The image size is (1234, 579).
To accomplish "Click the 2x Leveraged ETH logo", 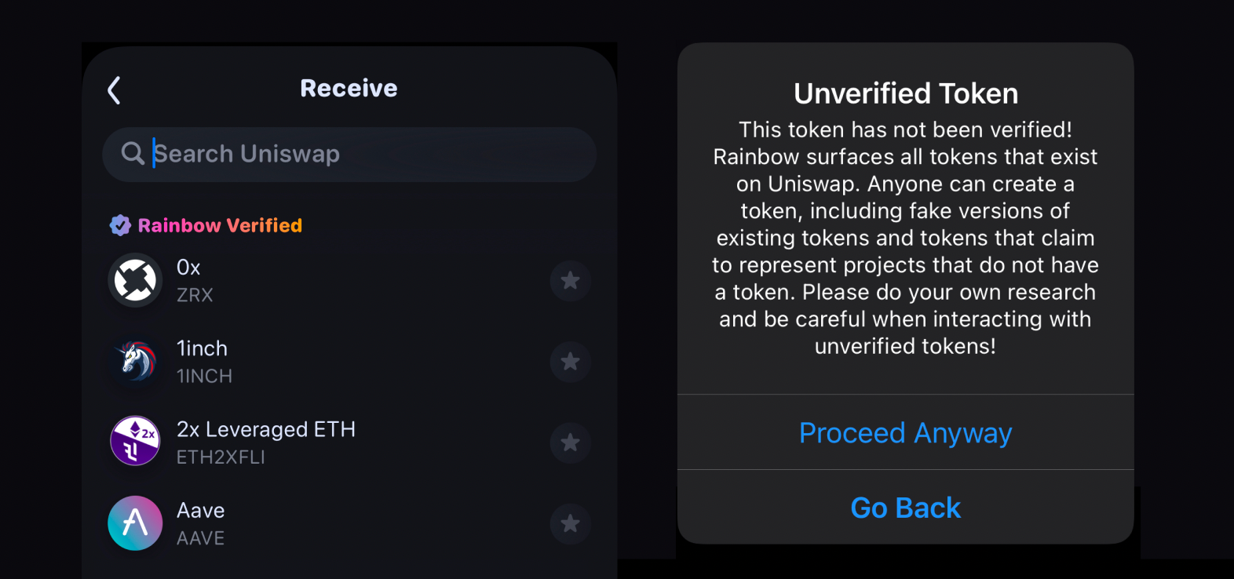I will point(135,442).
